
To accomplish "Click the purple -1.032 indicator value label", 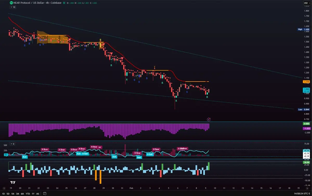I will pos(307,129).
